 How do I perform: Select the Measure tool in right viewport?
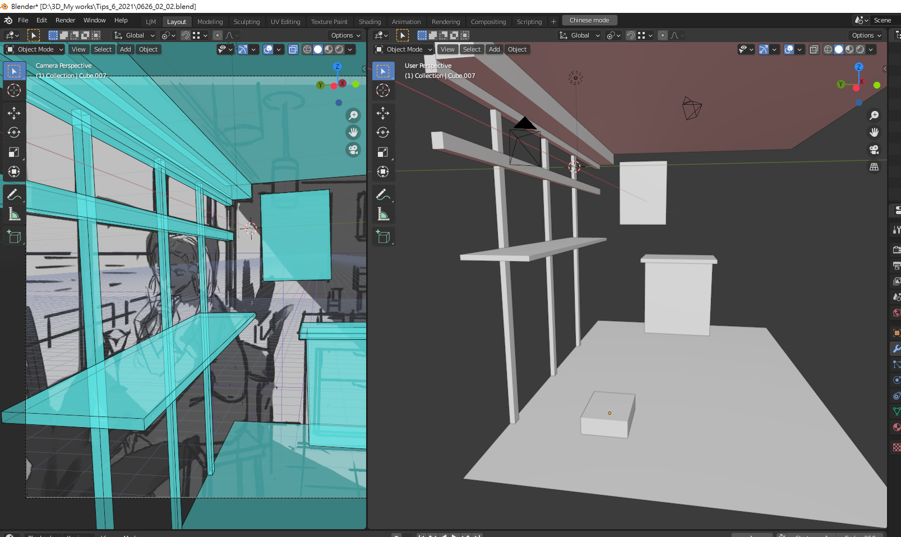tap(383, 215)
